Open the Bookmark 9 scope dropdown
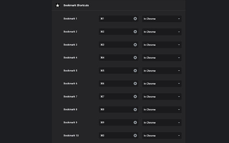 point(162,123)
